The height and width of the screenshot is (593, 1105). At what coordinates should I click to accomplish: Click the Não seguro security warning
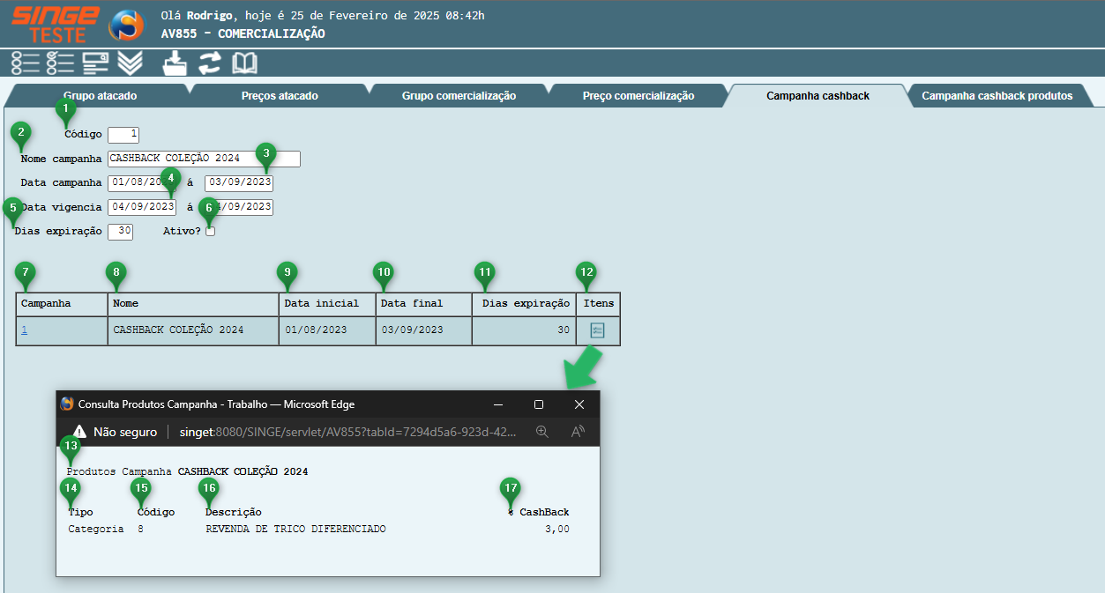tap(115, 432)
